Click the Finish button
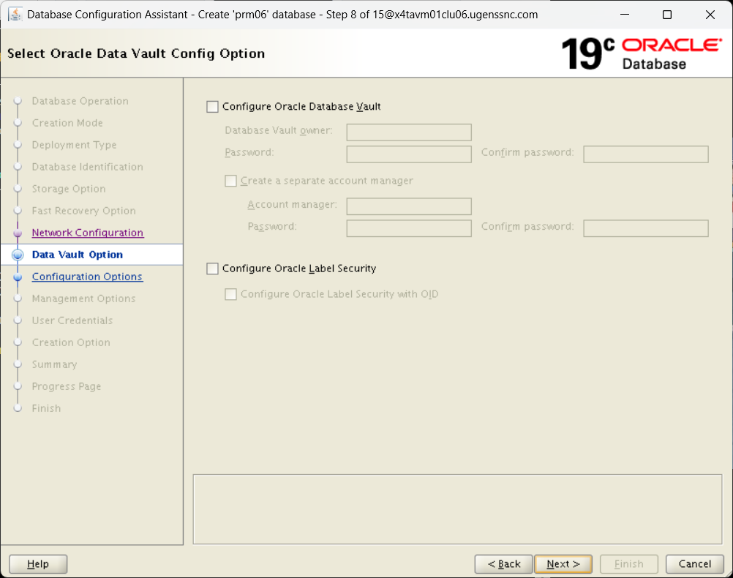This screenshot has height=578, width=733. coord(628,564)
